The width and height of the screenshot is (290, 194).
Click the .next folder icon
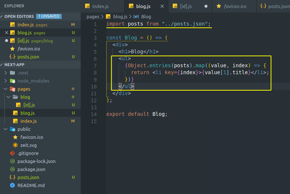(x=12, y=73)
